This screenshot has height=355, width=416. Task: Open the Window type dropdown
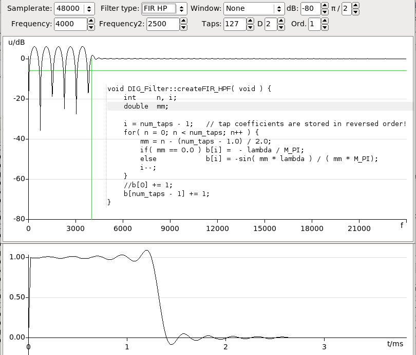(x=279, y=9)
